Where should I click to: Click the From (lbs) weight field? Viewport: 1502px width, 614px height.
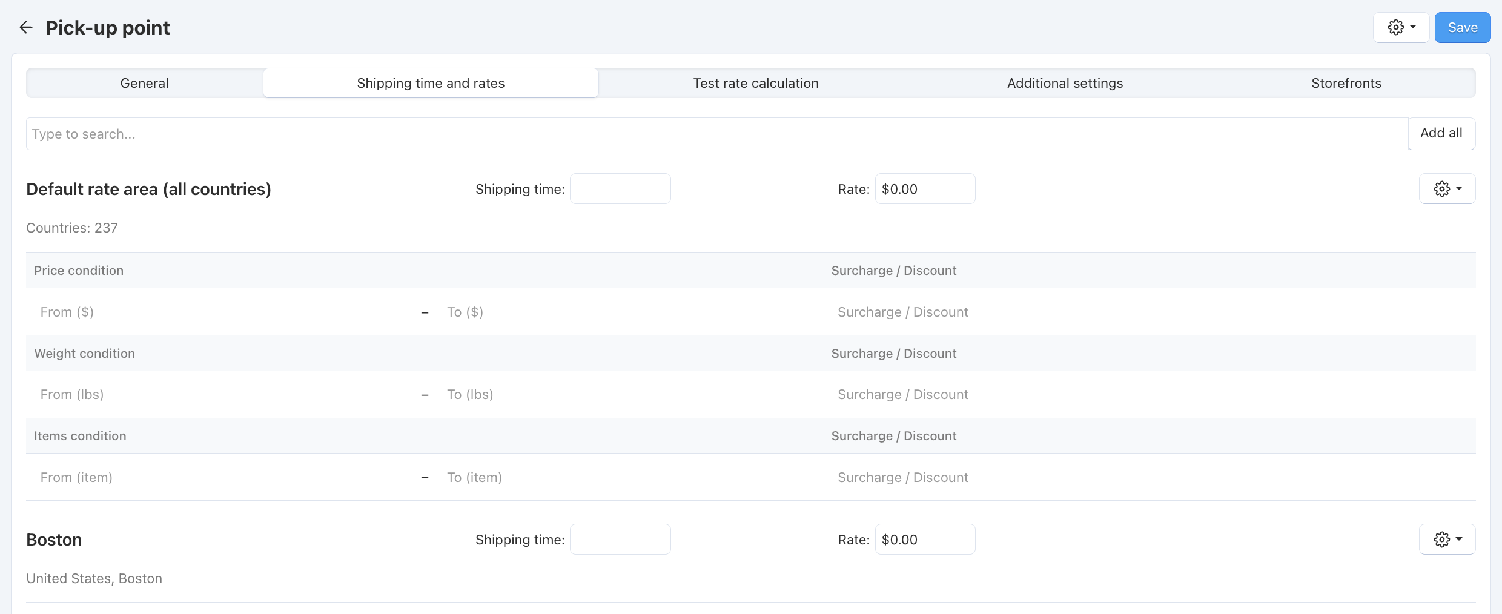tap(224, 394)
